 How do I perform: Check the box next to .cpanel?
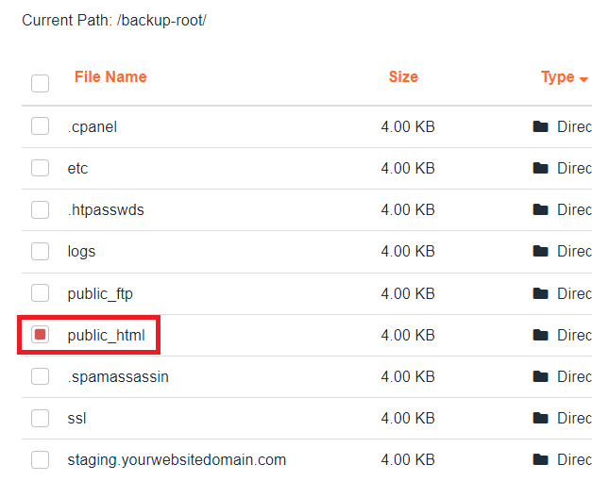(41, 126)
